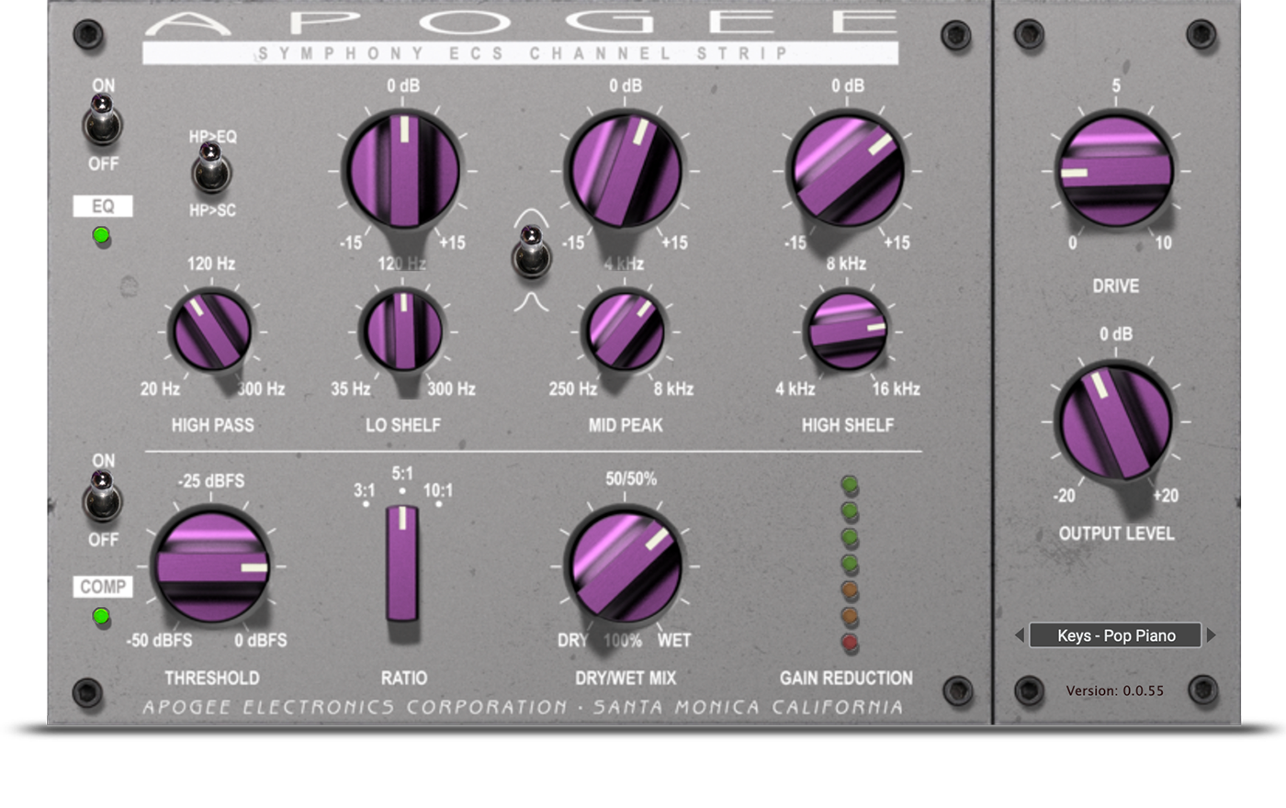This screenshot has height=808, width=1286.
Task: Flip the HP>EQ / HP>SC routing switch
Action: tap(211, 173)
